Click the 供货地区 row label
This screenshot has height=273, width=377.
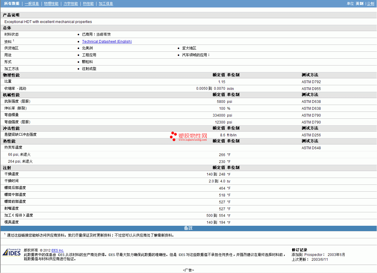pyautogui.click(x=11, y=48)
